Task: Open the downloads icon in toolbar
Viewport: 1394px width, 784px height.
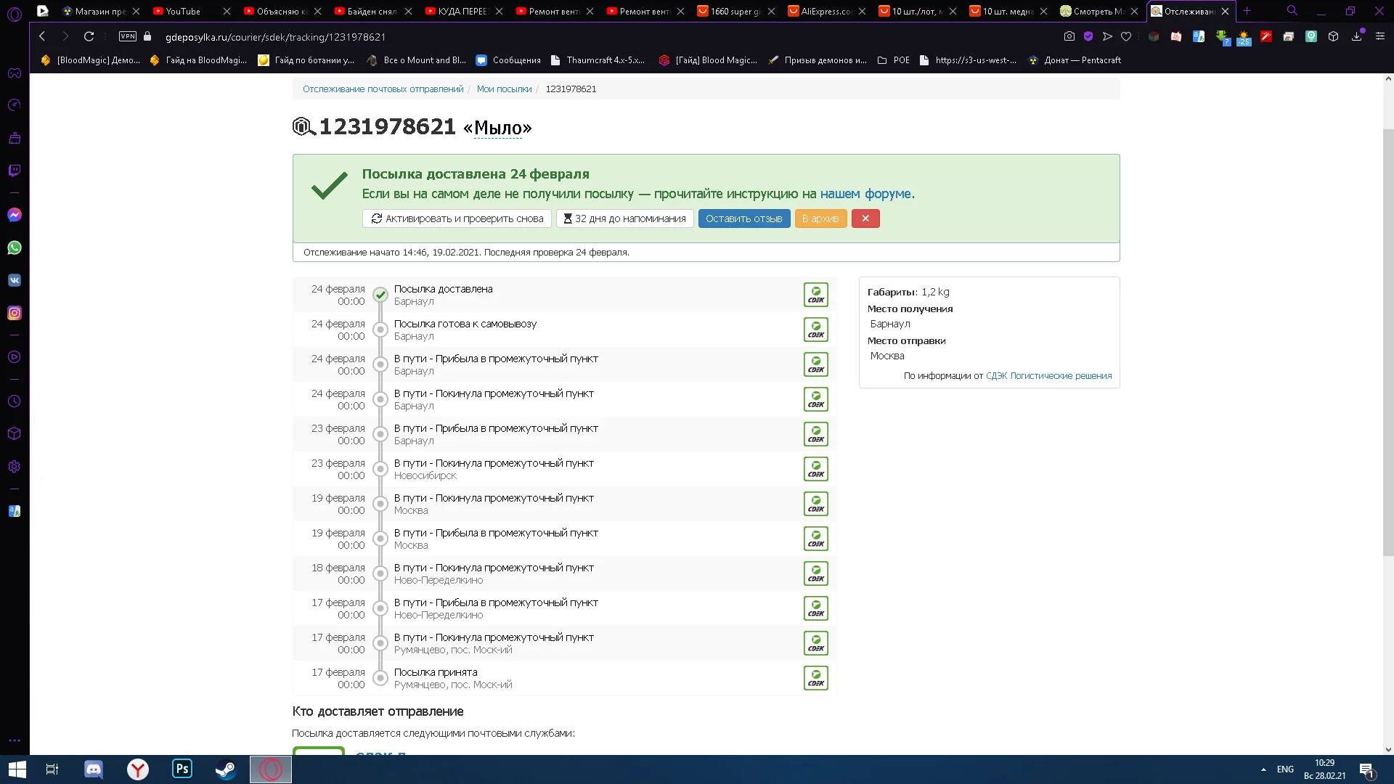Action: (1356, 36)
